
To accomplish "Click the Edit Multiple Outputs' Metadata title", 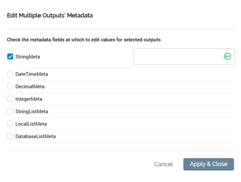I will click(50, 16).
